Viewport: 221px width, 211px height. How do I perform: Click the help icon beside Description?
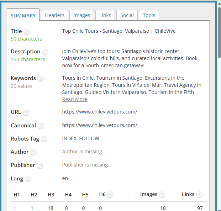[45, 52]
